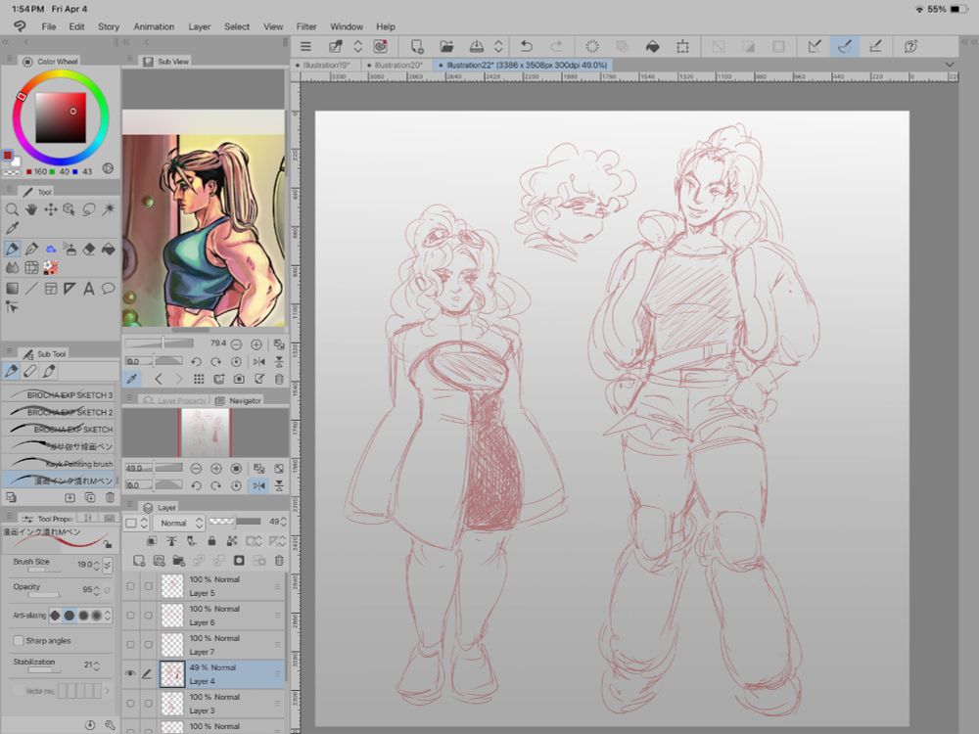The image size is (979, 734).
Task: Switch to the Illustration20 canvas tab
Action: pyautogui.click(x=398, y=65)
